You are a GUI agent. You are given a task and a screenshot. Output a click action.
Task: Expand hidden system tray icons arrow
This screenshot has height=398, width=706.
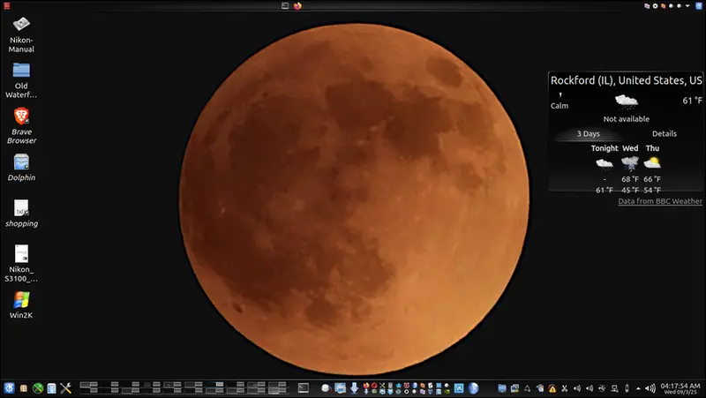tap(638, 388)
